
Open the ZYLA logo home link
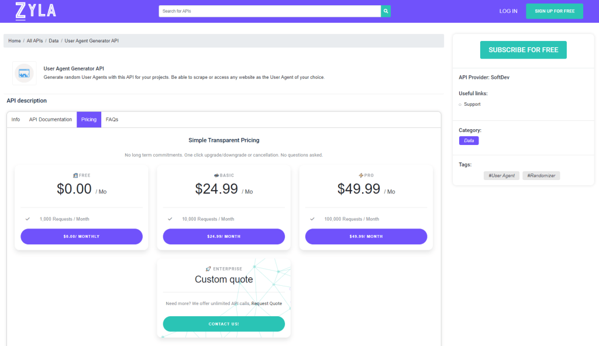[x=36, y=11]
